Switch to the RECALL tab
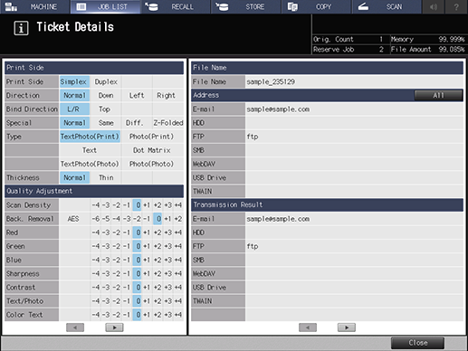This screenshot has height=351, width=468. tap(151, 6)
